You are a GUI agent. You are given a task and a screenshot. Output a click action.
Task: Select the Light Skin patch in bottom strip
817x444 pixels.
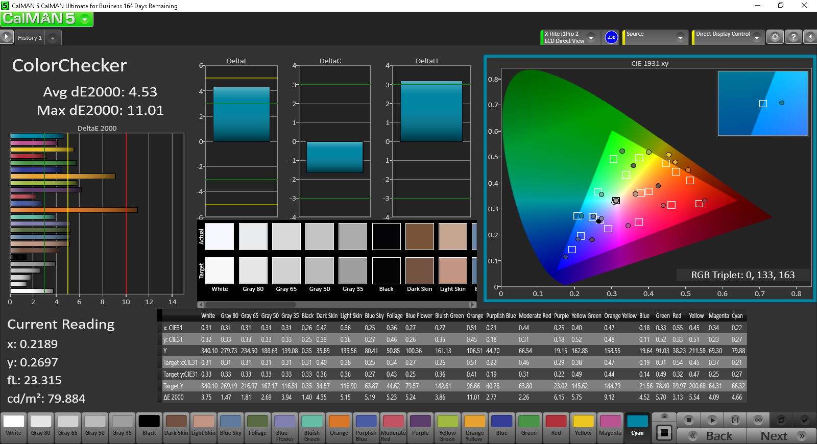(203, 427)
